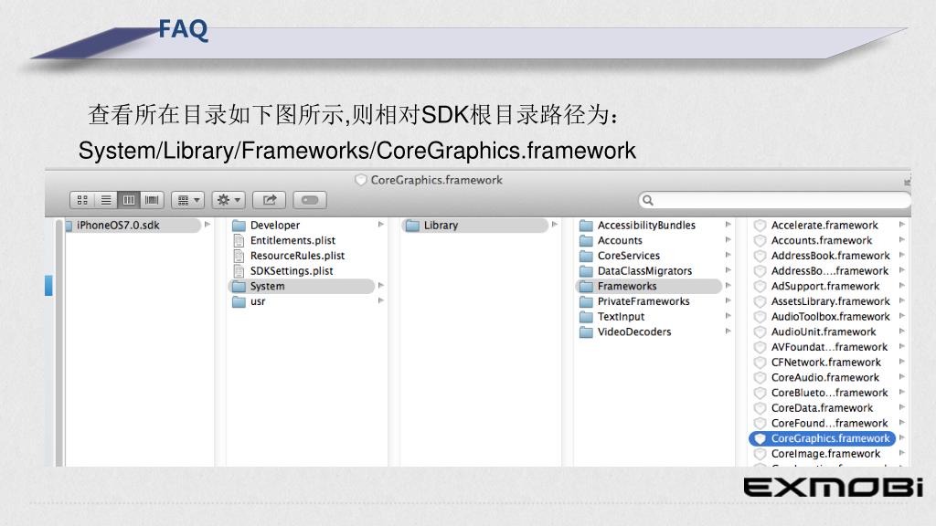Select CoreData.framework

point(823,408)
